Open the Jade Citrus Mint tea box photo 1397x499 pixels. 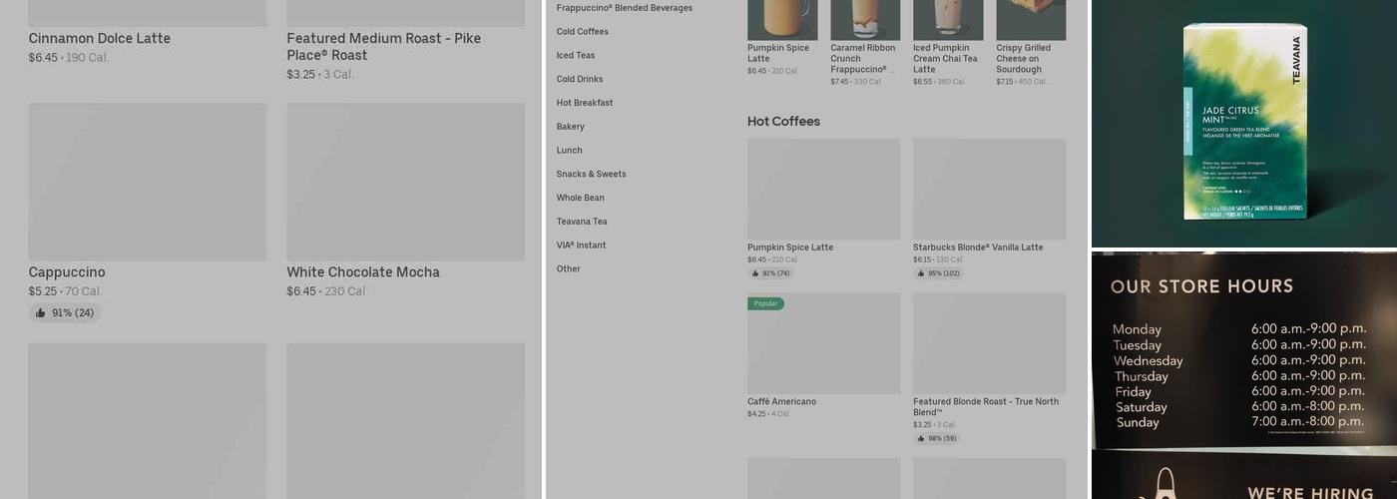click(x=1244, y=123)
